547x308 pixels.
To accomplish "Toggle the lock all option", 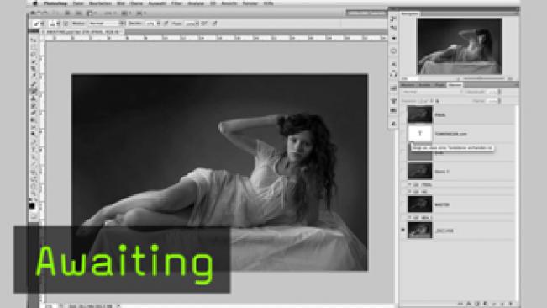I will pyautogui.click(x=437, y=101).
